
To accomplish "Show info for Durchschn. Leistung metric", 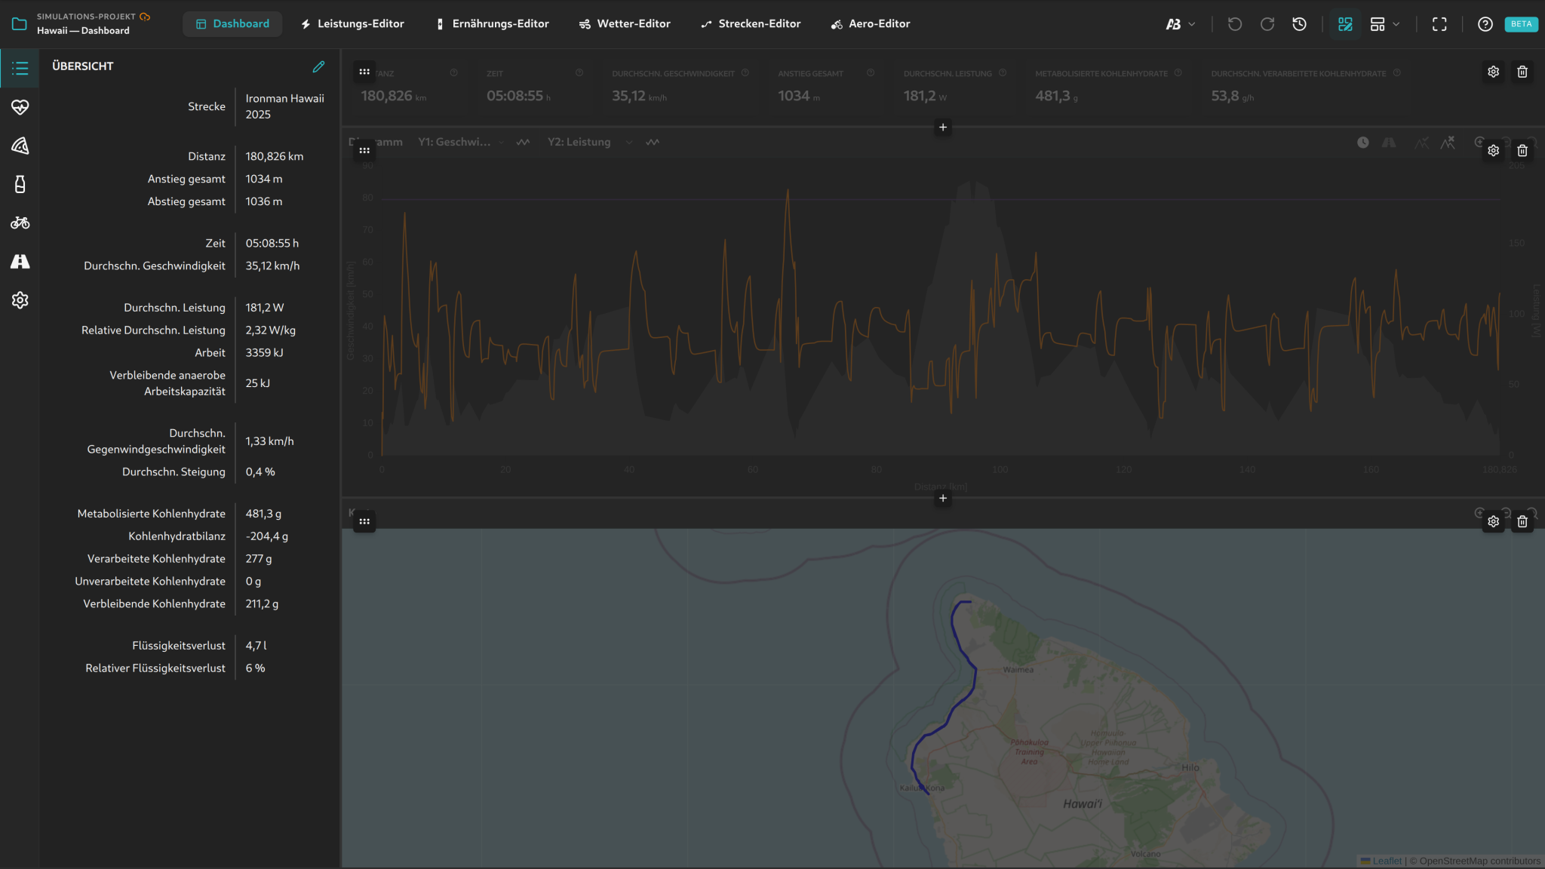I will tap(1003, 73).
